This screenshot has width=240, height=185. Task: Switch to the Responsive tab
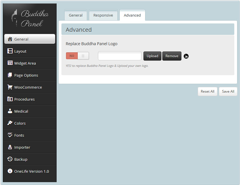103,15
